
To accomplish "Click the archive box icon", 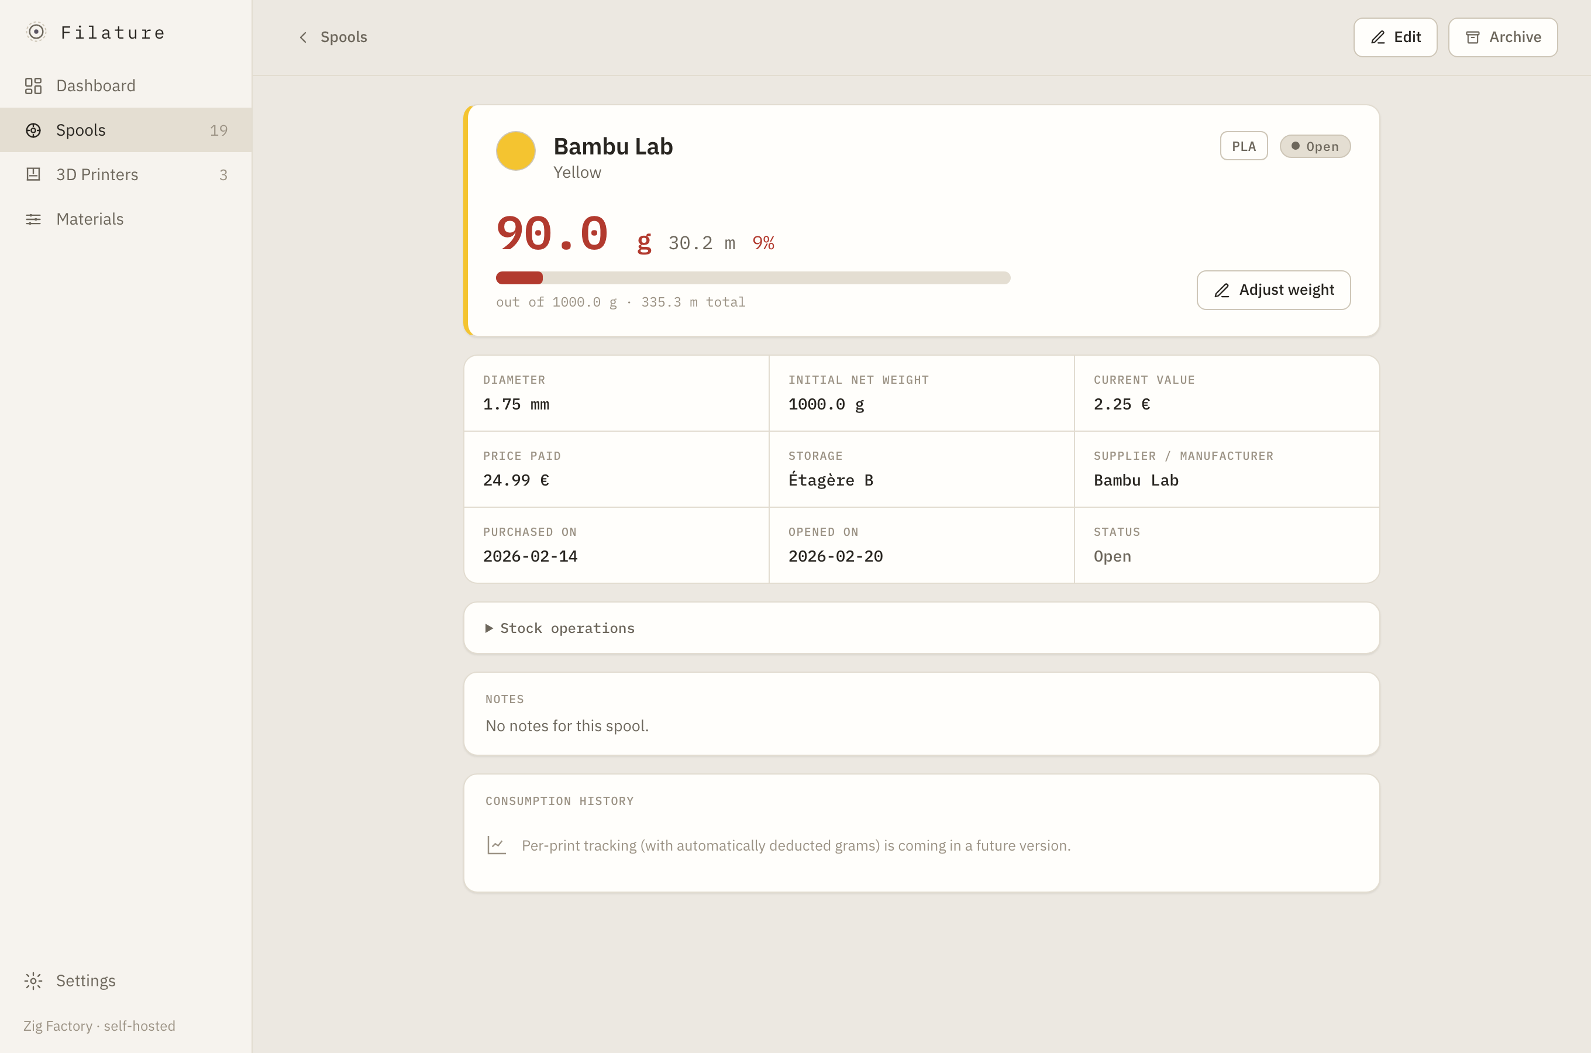I will tap(1473, 37).
